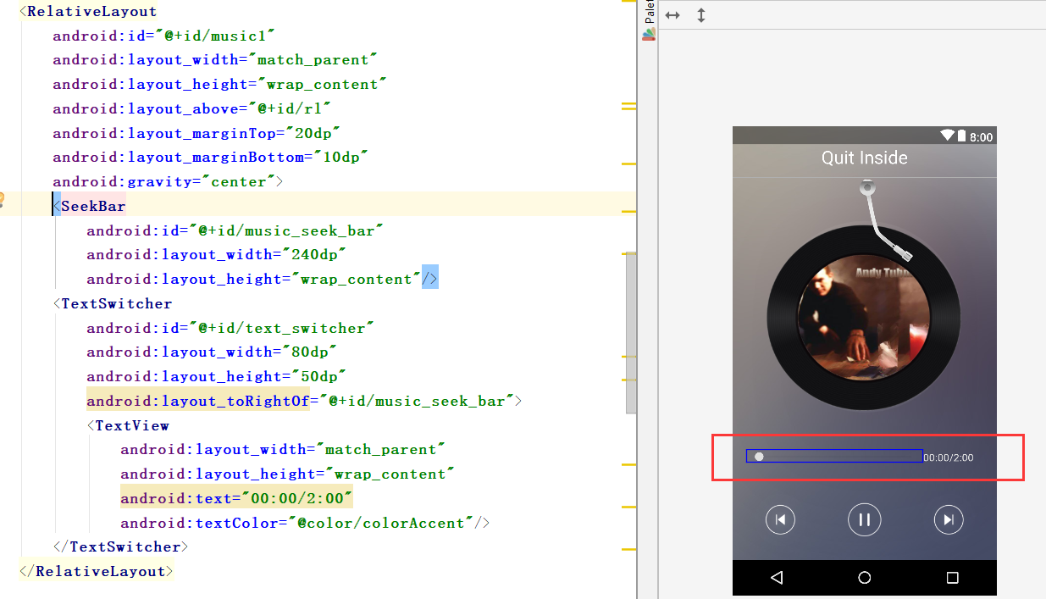
Task: Click the Android back triangle navigation icon
Action: click(777, 577)
